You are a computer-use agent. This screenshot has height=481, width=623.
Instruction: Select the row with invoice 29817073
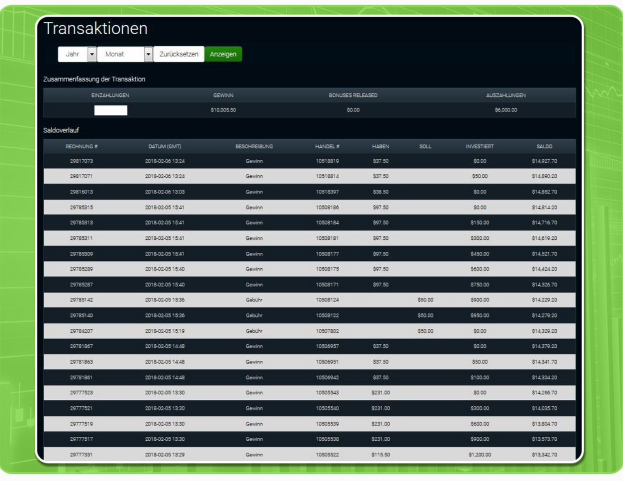(82, 161)
